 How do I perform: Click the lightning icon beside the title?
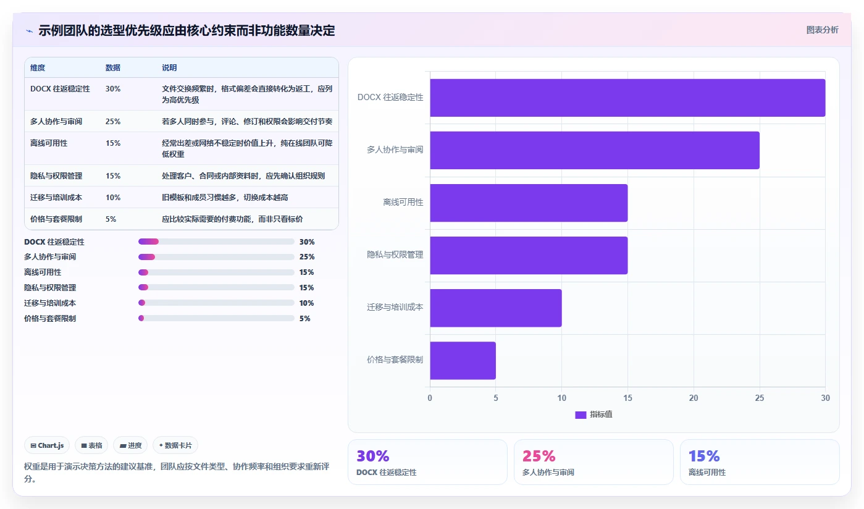[x=29, y=31]
